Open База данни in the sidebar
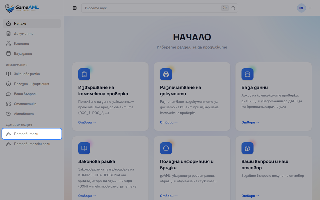Screen dimensions: 320x200 32,53
